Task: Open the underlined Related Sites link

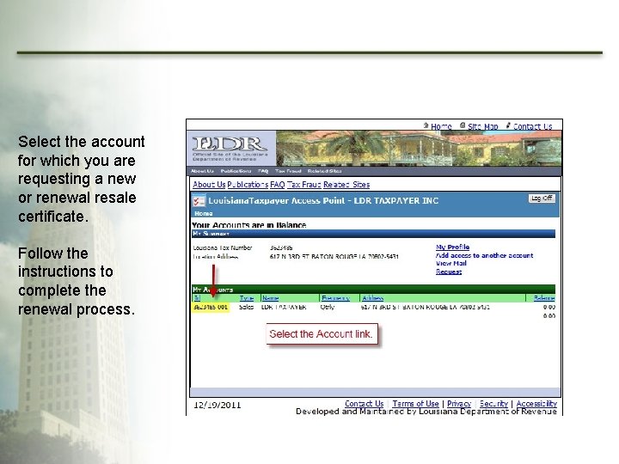Action: click(x=346, y=184)
